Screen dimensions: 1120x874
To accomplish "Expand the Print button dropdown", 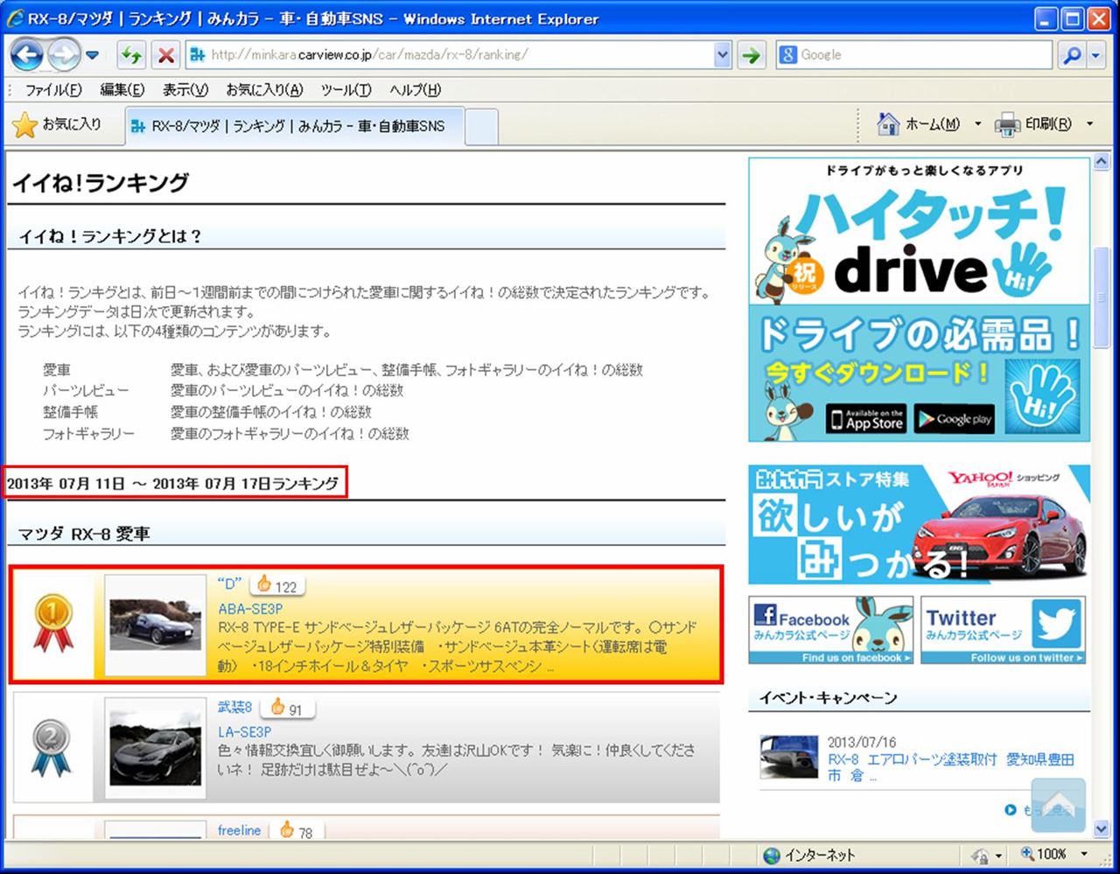I will tap(1089, 124).
